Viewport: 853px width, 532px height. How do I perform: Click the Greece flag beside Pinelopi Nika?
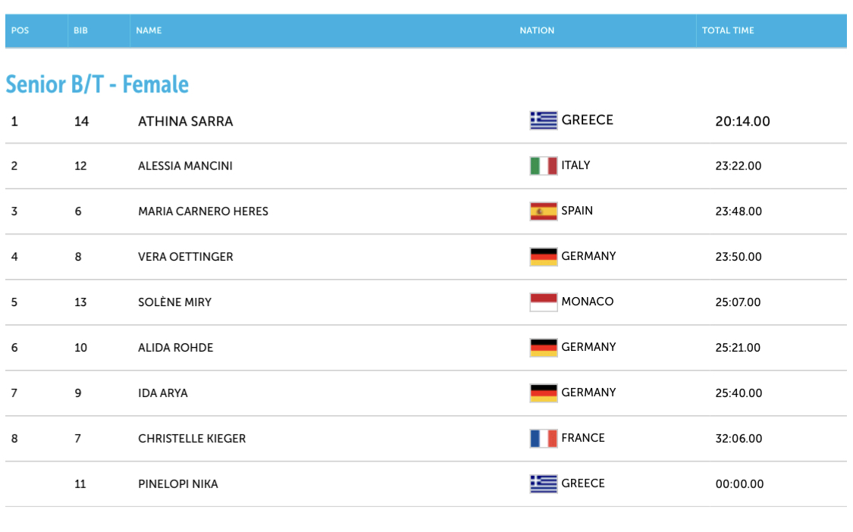point(543,484)
